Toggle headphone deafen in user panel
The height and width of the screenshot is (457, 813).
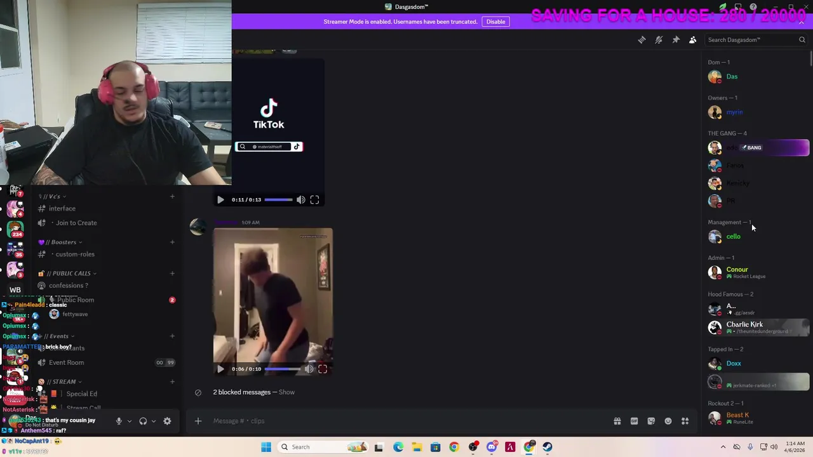(143, 421)
